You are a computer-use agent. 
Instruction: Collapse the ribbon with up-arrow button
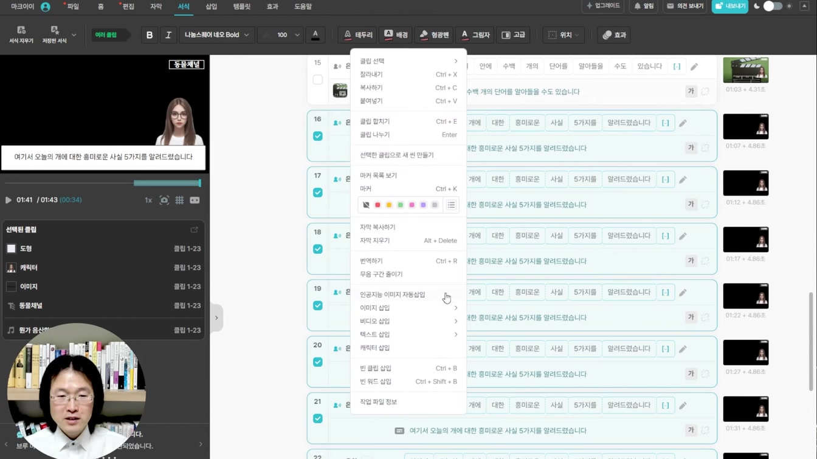pyautogui.click(x=804, y=6)
